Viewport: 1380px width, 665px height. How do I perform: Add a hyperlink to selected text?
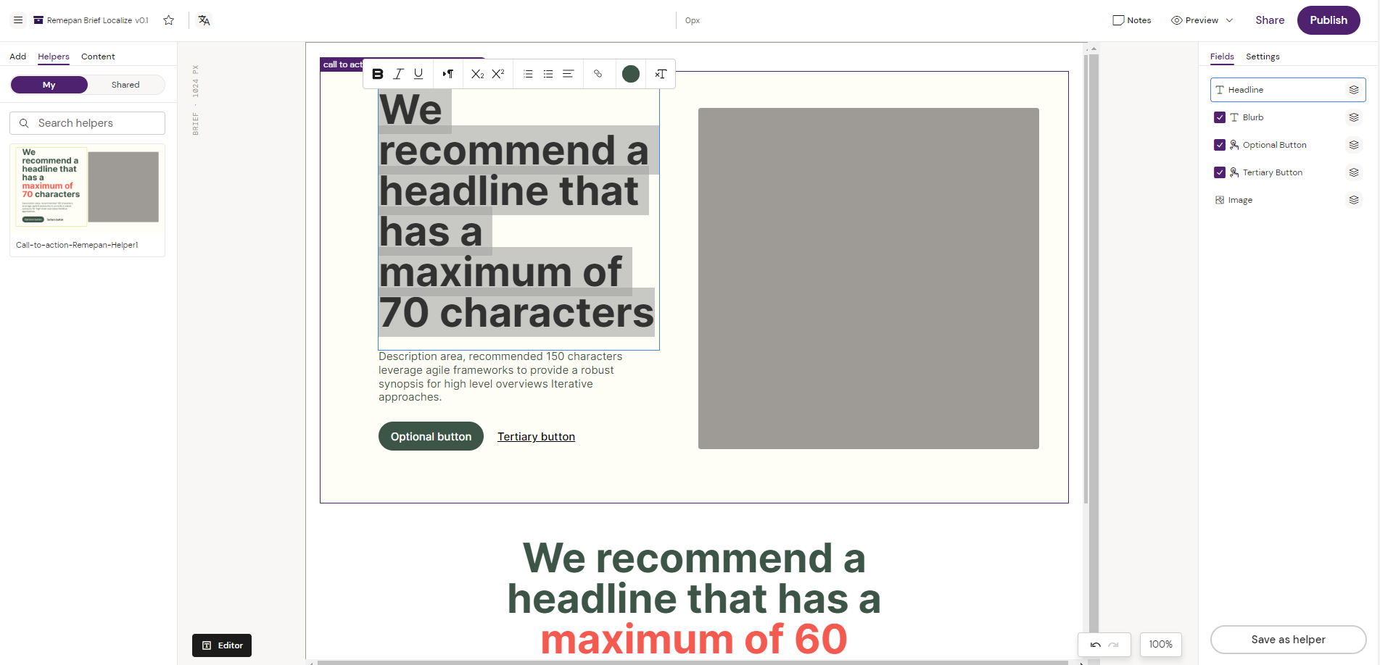(598, 74)
